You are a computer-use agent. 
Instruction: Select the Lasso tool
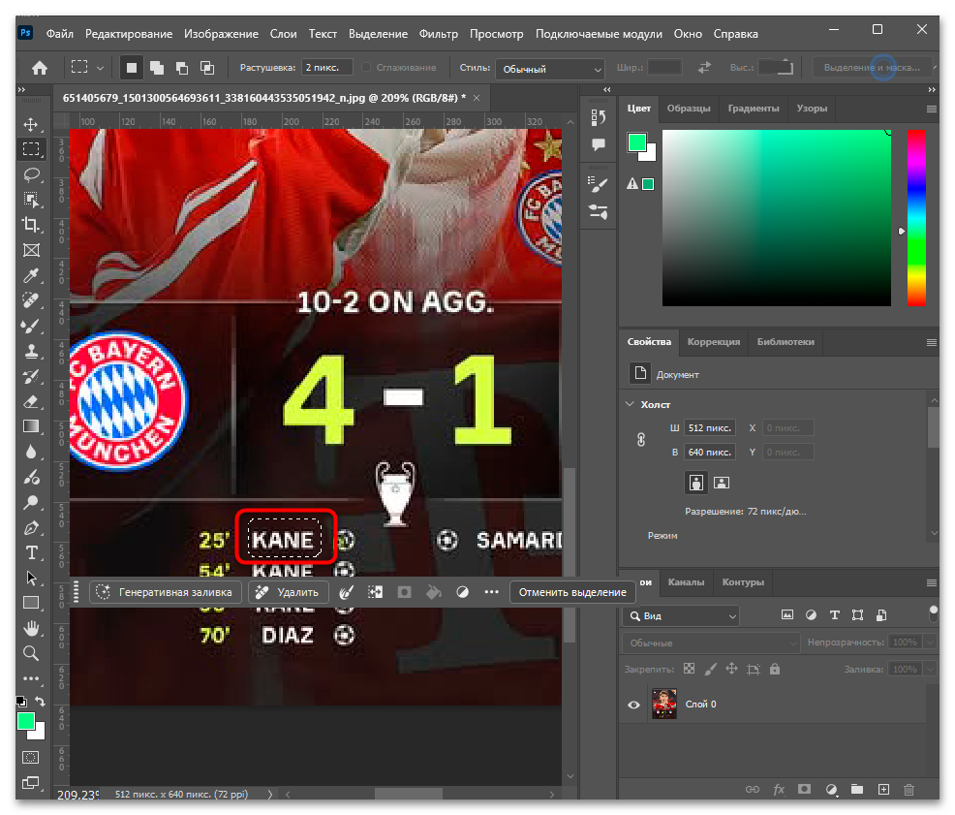point(31,175)
